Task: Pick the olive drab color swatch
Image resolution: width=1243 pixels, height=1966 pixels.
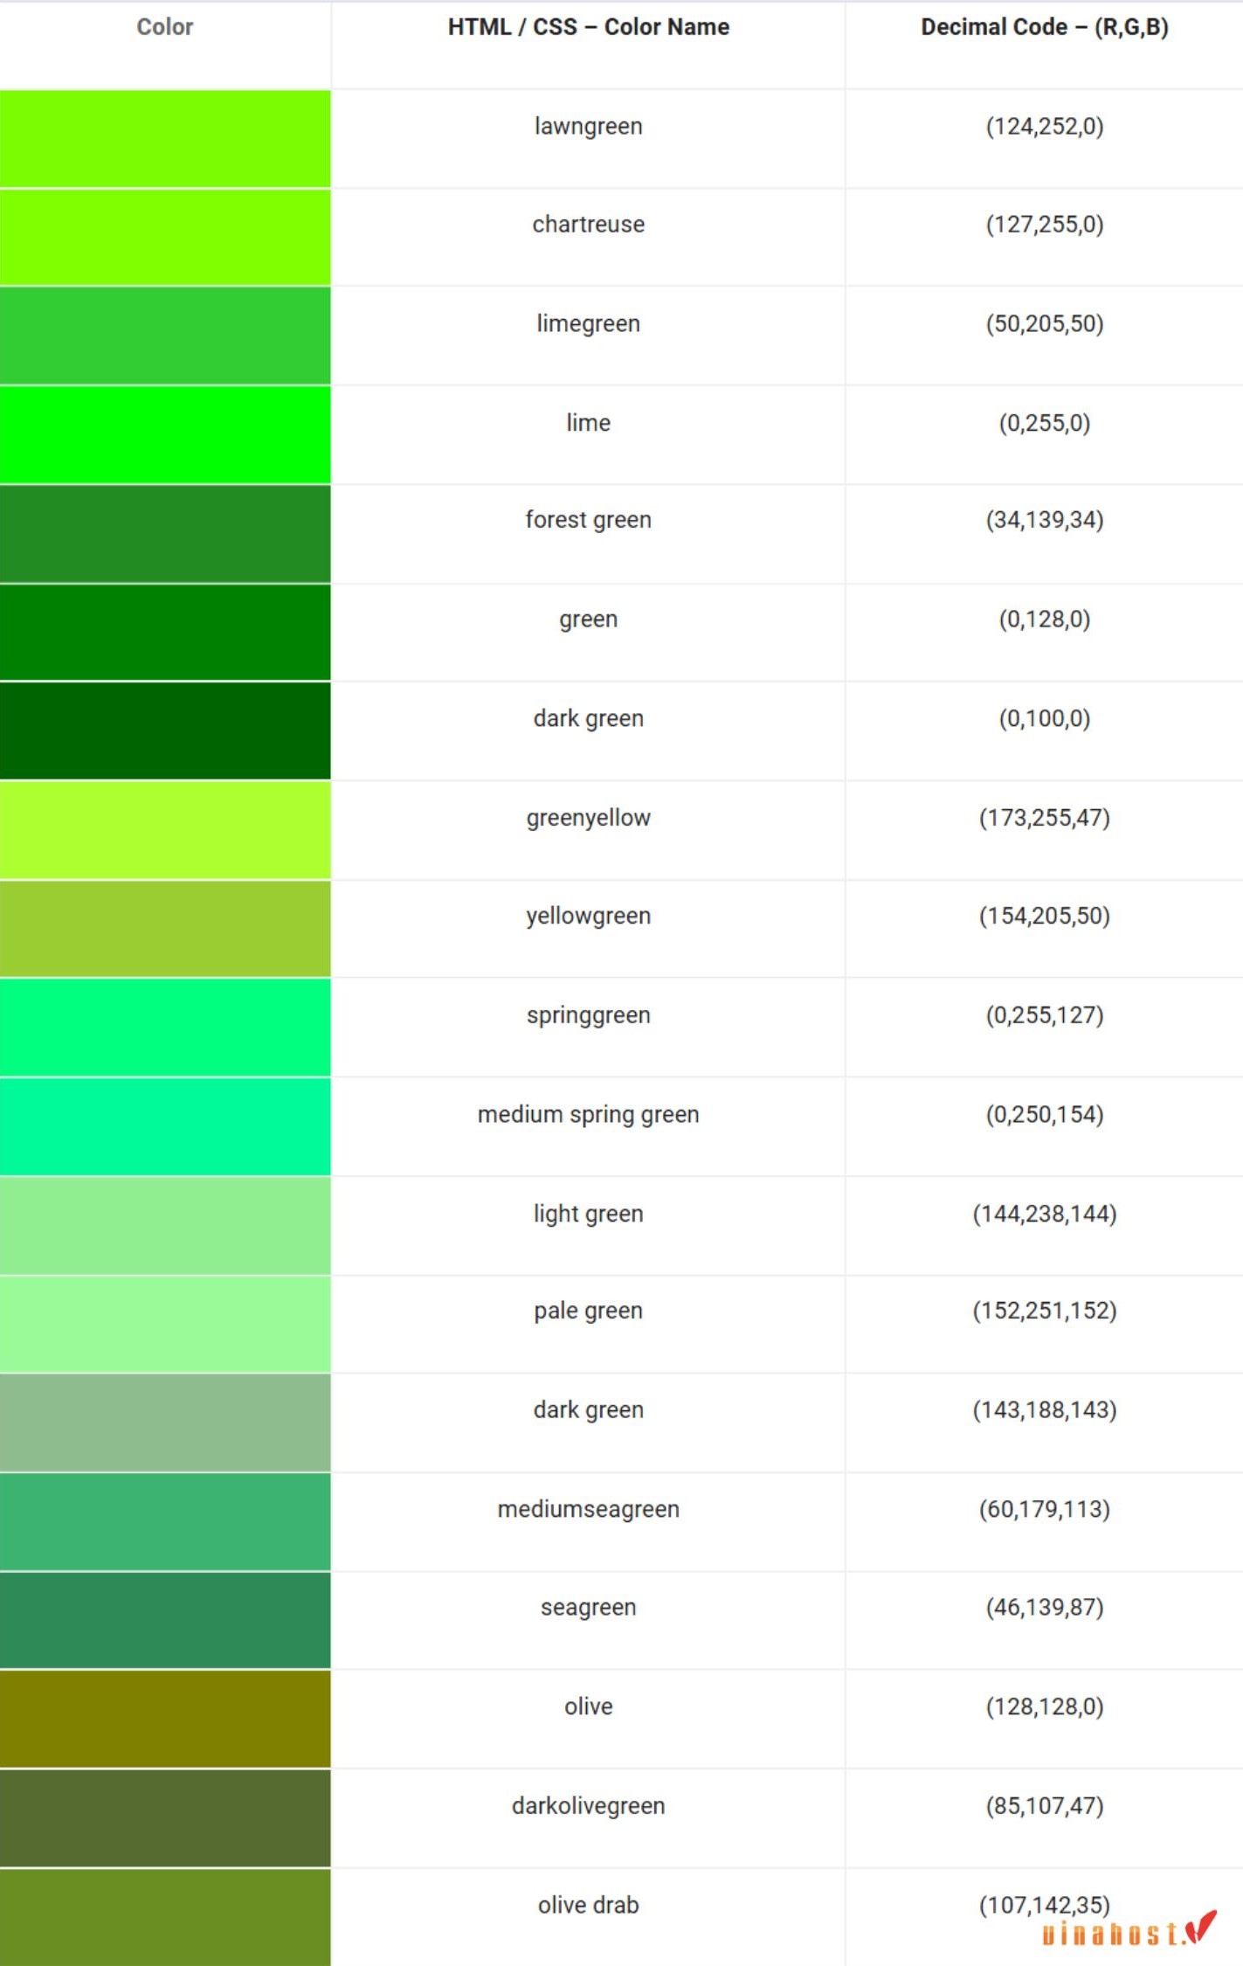Action: [x=165, y=1917]
